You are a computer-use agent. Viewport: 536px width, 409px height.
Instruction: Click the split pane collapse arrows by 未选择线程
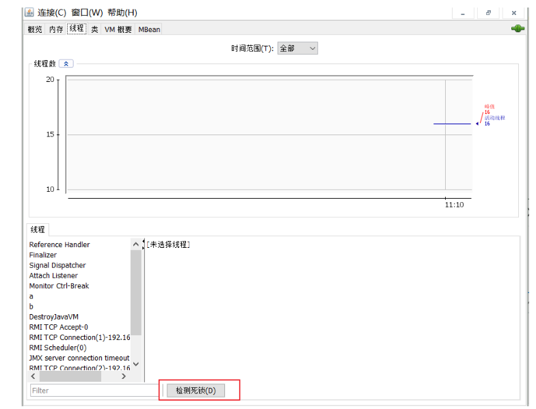[144, 244]
